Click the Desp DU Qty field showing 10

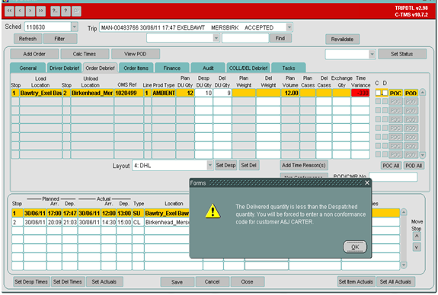[203, 93]
